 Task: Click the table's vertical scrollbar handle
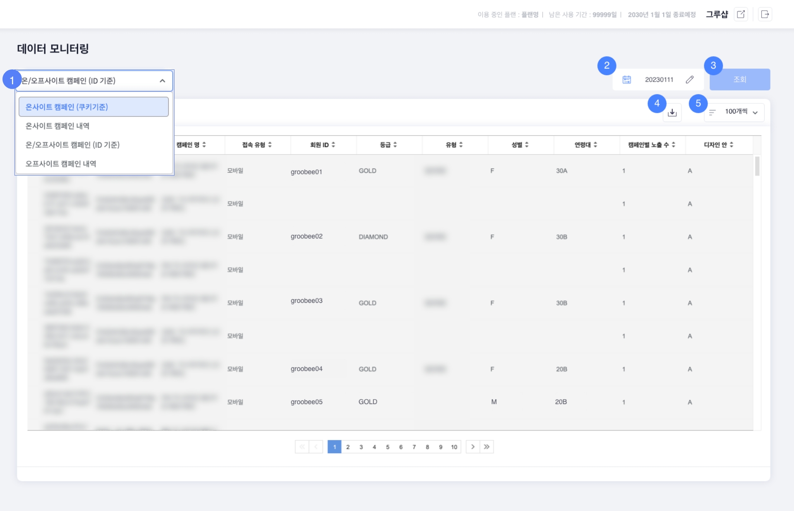click(757, 166)
